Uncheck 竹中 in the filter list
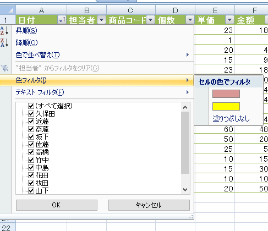Screen dimensions: 268x231 click(31, 160)
